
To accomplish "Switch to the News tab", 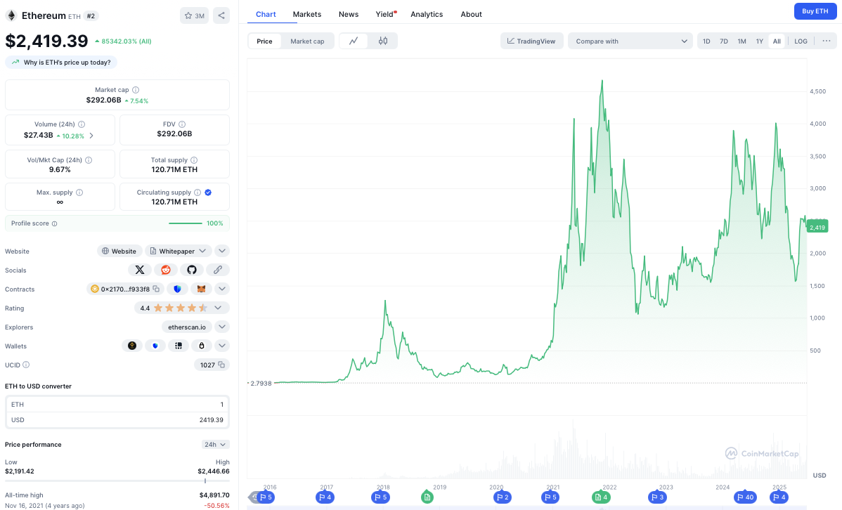I will pyautogui.click(x=349, y=15).
